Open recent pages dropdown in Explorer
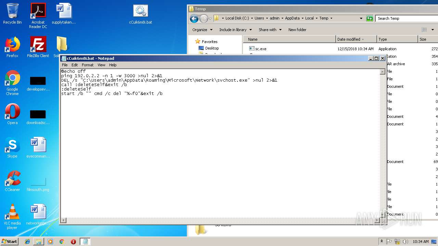 [210, 18]
